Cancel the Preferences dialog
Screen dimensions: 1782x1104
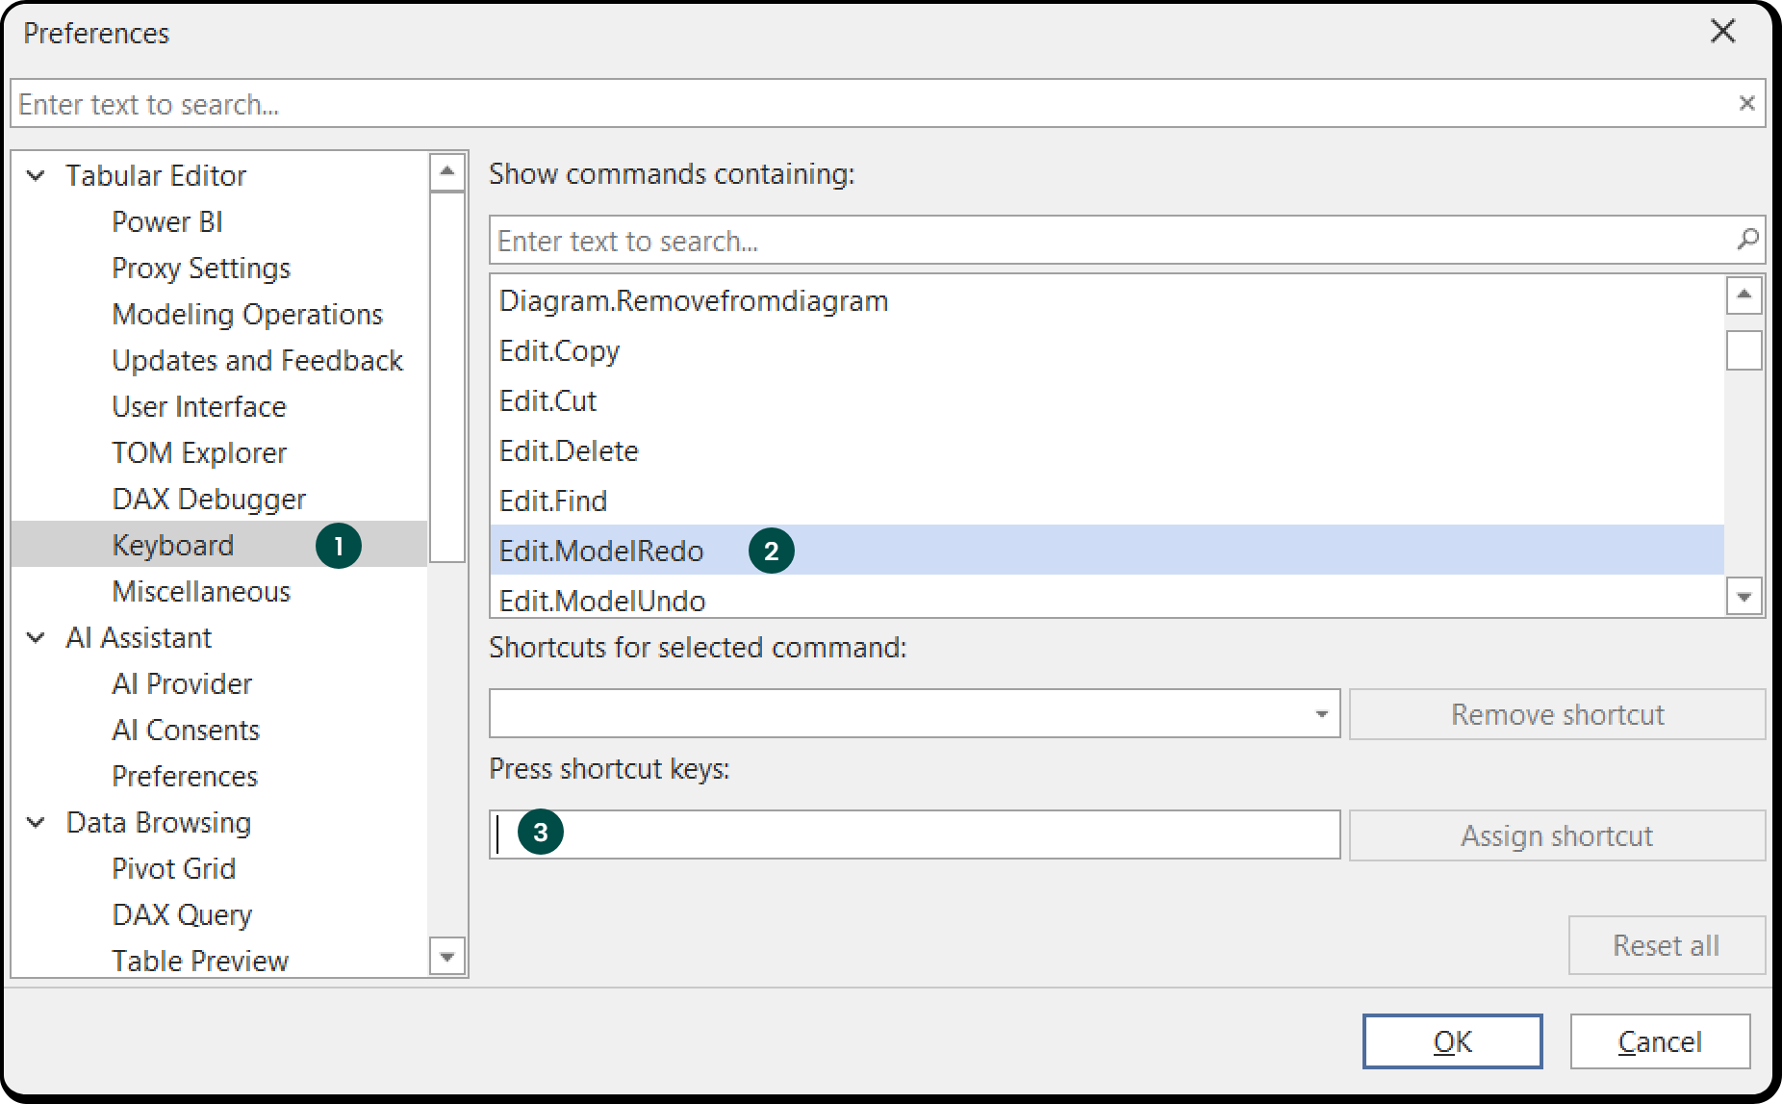click(x=1660, y=1041)
